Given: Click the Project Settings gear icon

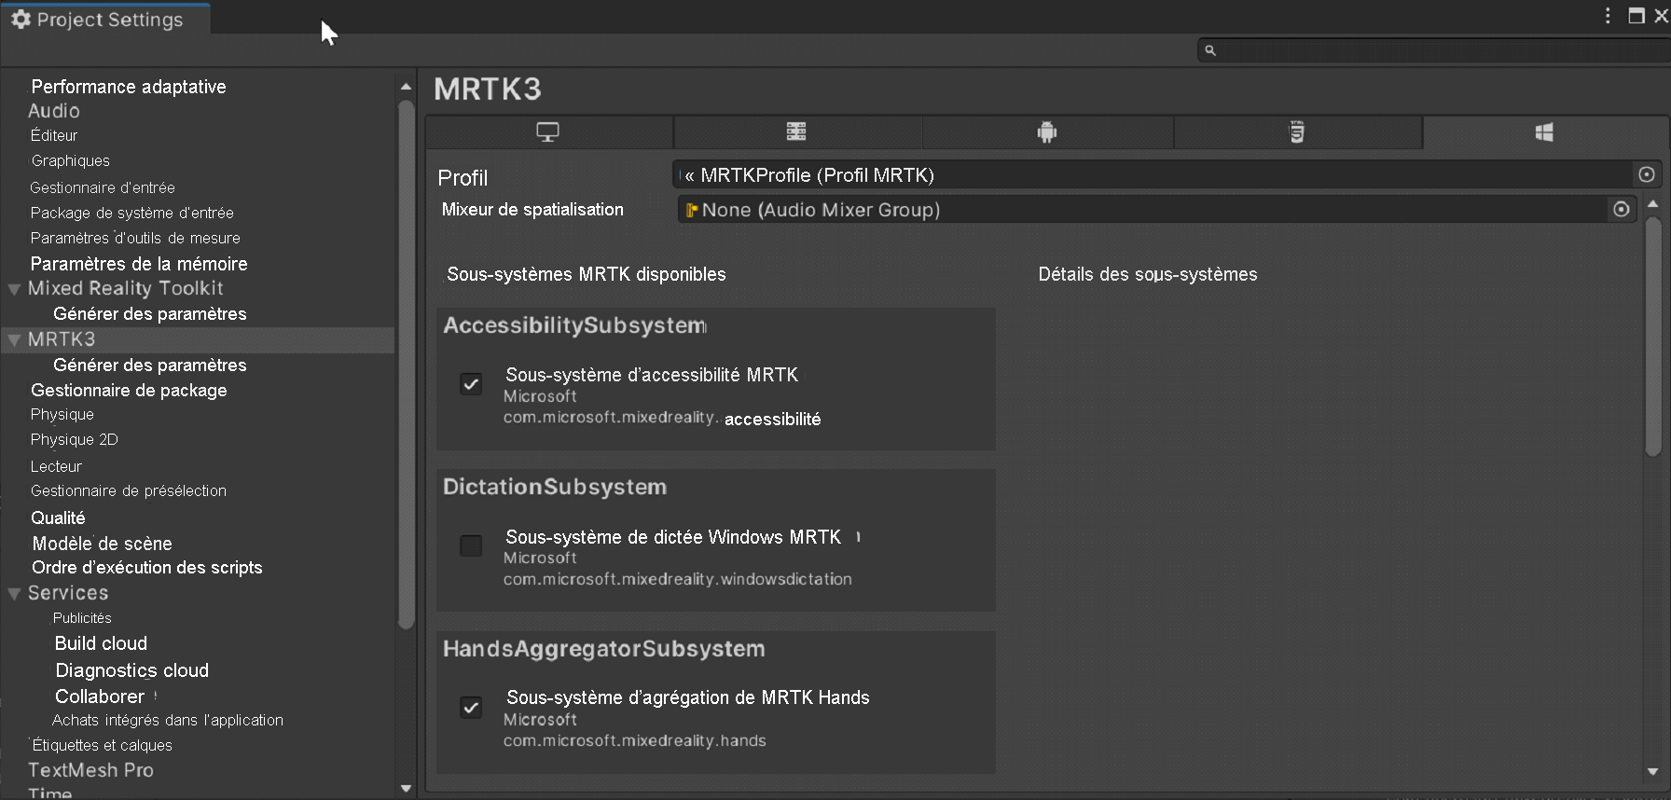Looking at the screenshot, I should (21, 19).
